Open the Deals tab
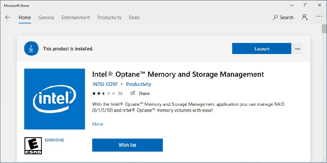327x163 pixels. (x=134, y=18)
